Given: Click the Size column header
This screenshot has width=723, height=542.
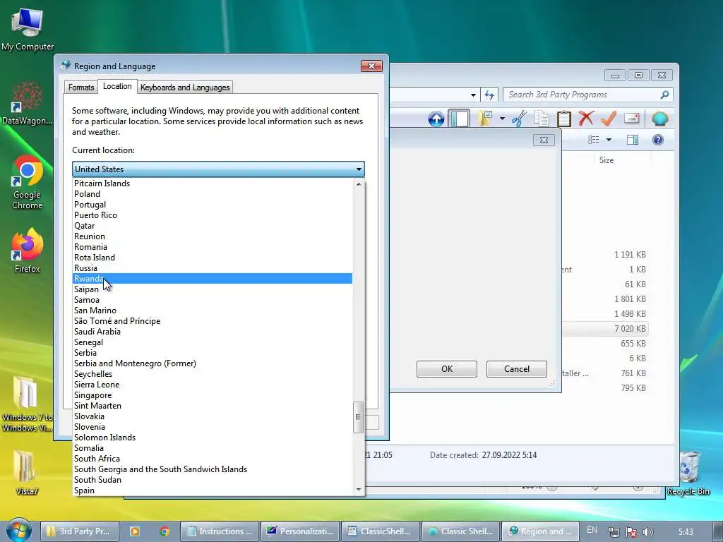Looking at the screenshot, I should pyautogui.click(x=606, y=160).
